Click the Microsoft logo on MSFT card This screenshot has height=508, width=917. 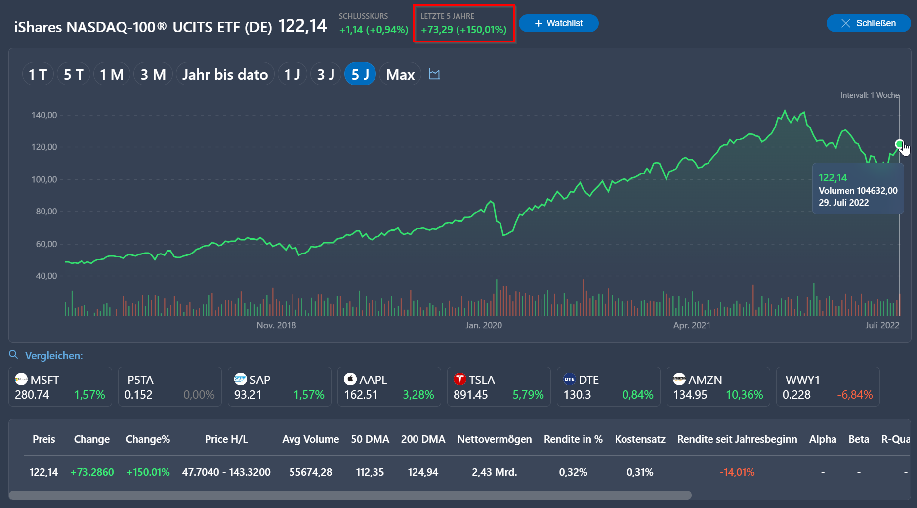(x=21, y=379)
